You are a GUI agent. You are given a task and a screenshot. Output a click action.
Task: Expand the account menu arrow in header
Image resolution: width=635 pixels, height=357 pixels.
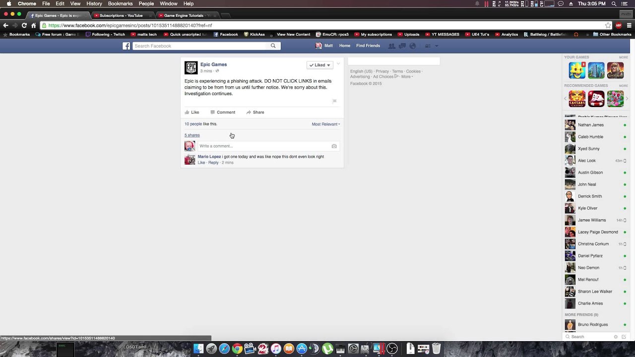[x=437, y=46]
